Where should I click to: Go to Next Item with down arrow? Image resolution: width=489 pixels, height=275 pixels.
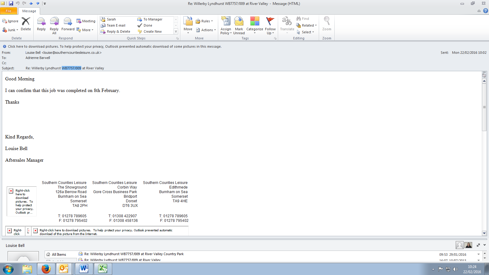[38, 3]
